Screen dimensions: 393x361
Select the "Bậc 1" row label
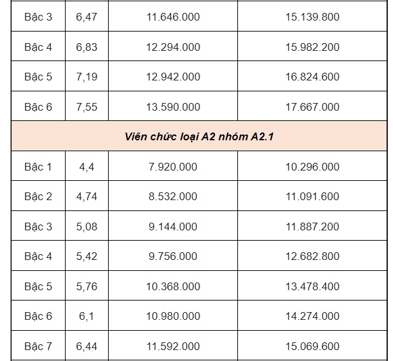[38, 167]
